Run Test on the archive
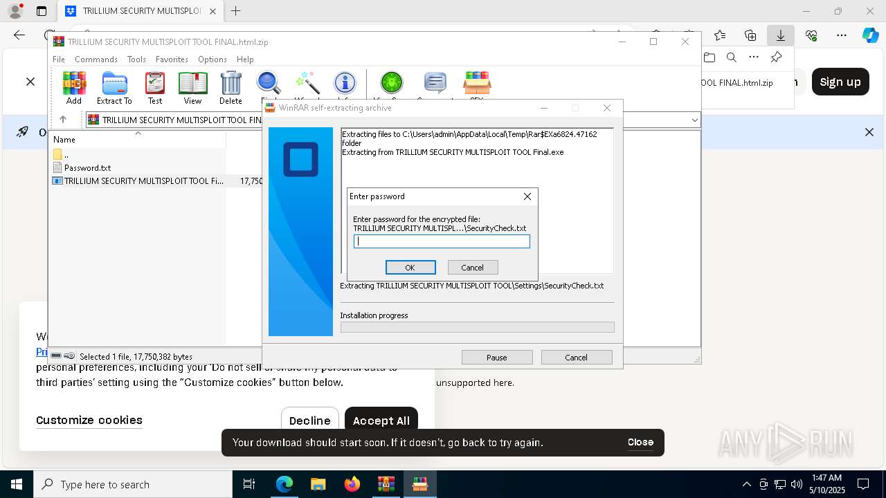 (155, 88)
